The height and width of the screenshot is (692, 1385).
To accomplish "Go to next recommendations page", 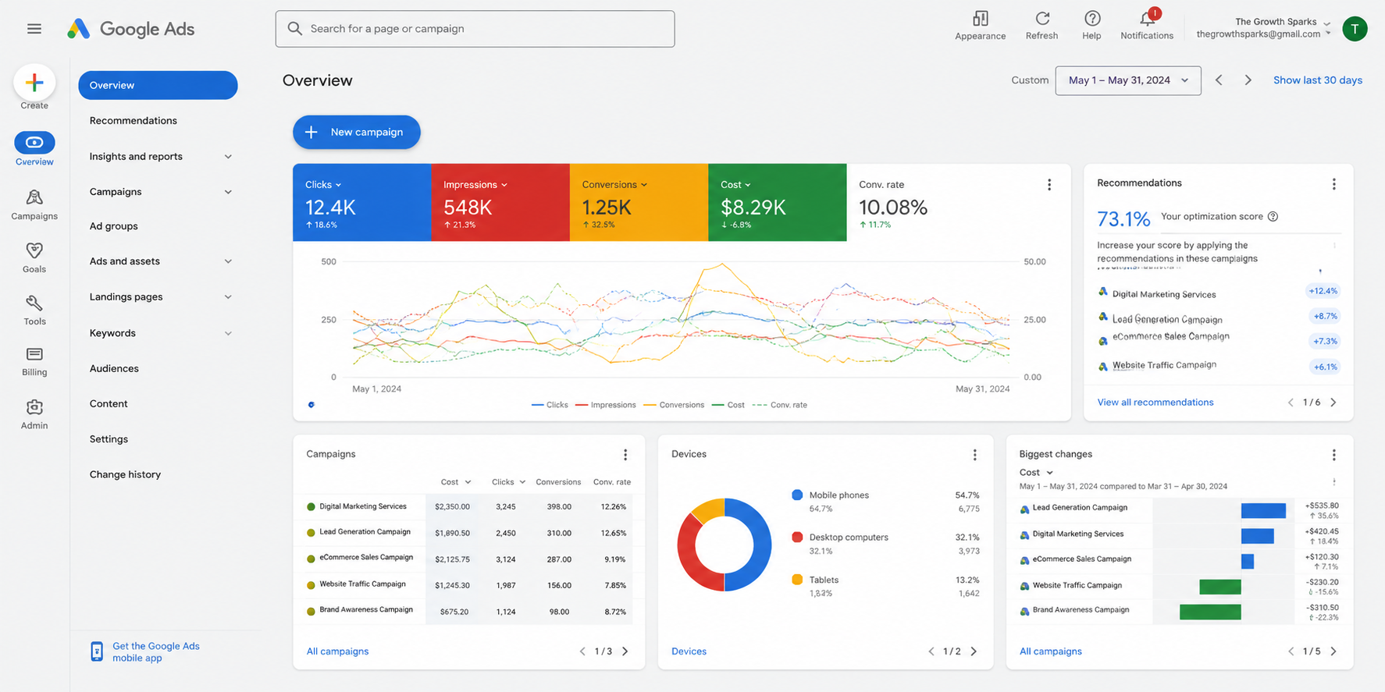I will (1333, 403).
